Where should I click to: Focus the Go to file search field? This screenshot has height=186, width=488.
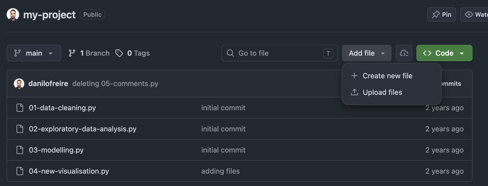[x=280, y=53]
